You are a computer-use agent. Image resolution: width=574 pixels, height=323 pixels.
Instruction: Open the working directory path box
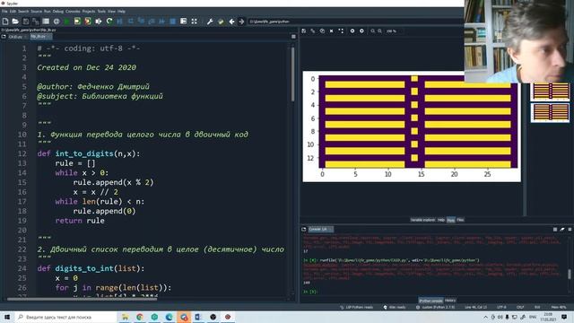pos(355,22)
